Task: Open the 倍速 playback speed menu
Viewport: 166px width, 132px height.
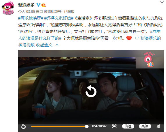Action: [x=128, y=126]
